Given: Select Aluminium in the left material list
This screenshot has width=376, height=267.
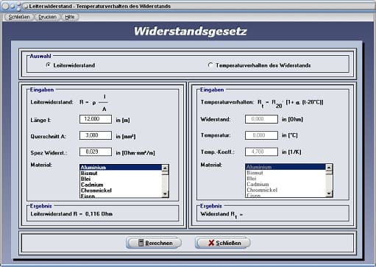Looking at the screenshot, I should click(121, 168).
